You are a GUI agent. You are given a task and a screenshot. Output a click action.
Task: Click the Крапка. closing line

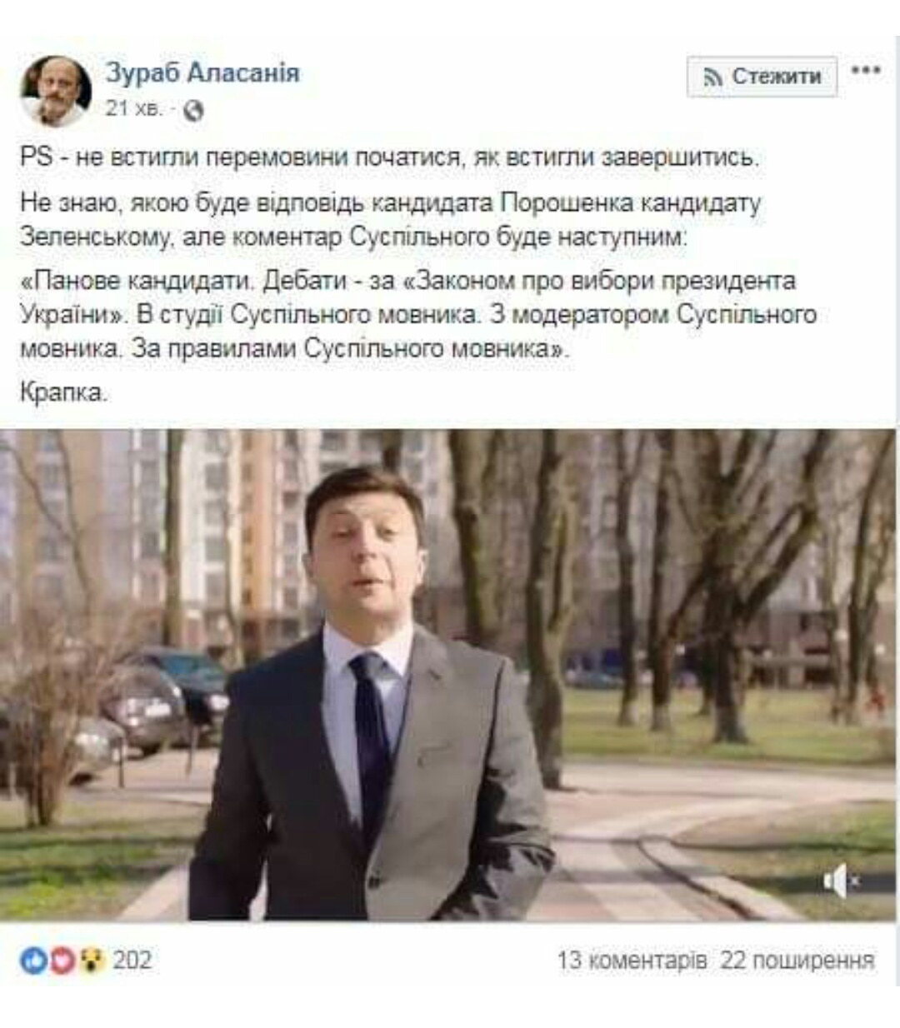point(64,392)
